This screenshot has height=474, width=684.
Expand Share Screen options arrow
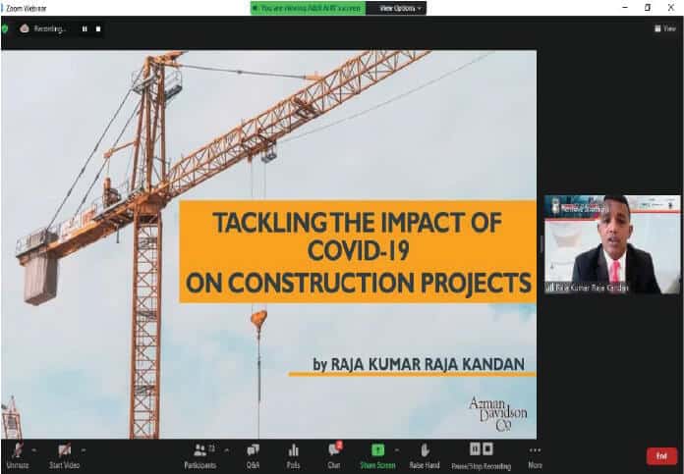[x=397, y=450]
